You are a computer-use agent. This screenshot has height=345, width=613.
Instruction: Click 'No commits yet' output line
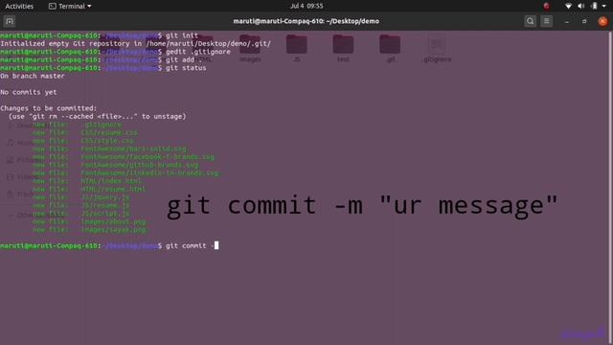pos(29,92)
